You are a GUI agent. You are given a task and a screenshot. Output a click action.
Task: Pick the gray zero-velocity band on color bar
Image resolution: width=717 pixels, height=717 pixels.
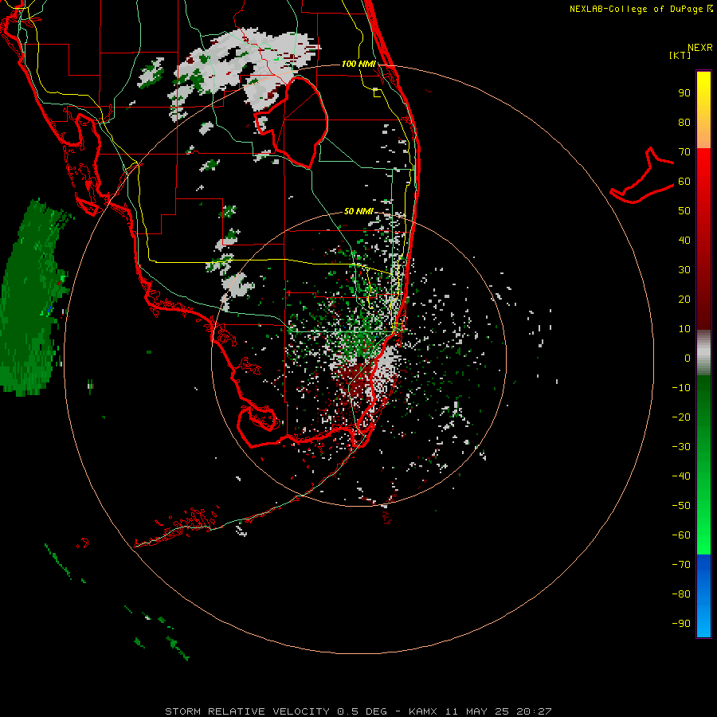point(703,353)
